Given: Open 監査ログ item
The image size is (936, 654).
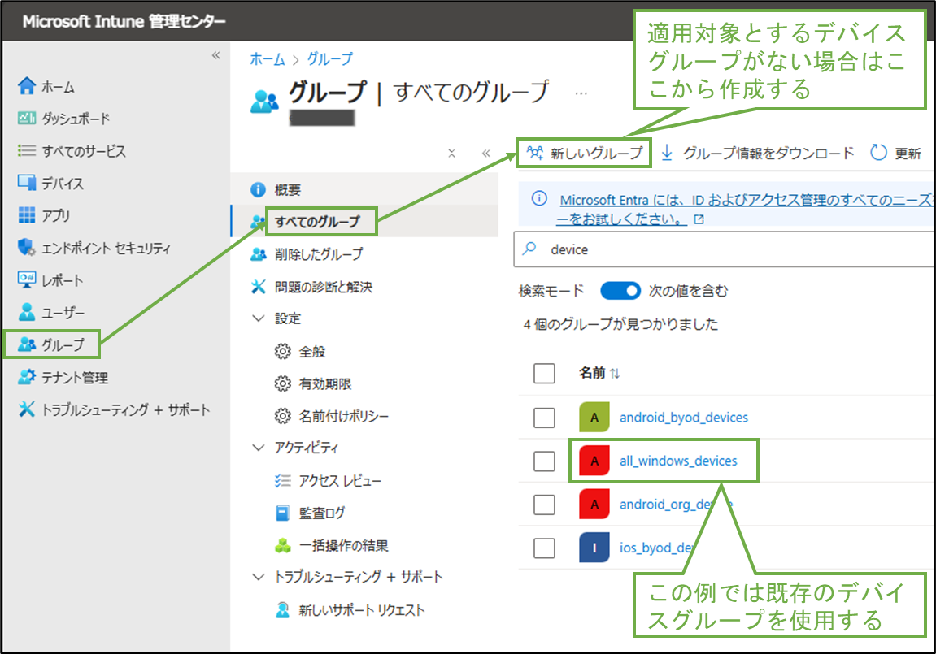Looking at the screenshot, I should pyautogui.click(x=310, y=513).
